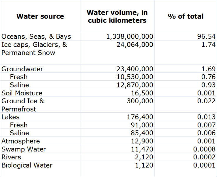This screenshot has height=177, width=217.
Task: Select the Swamp Water cell
Action: [x=40, y=149]
